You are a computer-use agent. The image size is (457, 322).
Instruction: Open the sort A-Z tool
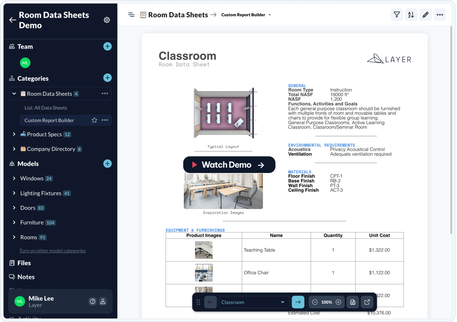pos(411,15)
